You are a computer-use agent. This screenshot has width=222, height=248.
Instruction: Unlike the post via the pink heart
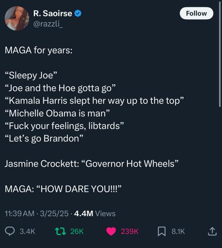tap(111, 231)
